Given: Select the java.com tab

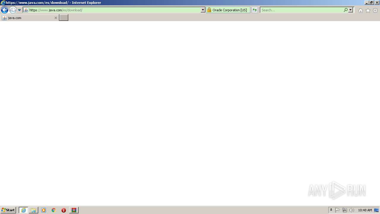Looking at the screenshot, I should [30, 18].
